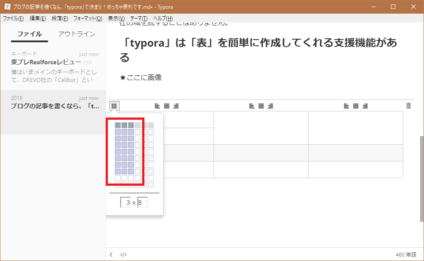The height and width of the screenshot is (261, 424).
Task: Switch to the ファイル sidebar tab
Action: [29, 34]
